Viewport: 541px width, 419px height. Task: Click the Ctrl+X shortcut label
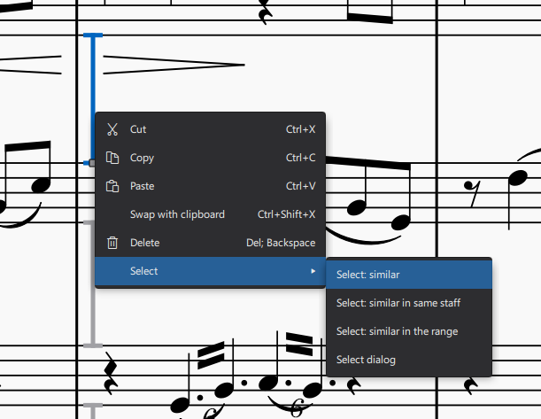[300, 129]
